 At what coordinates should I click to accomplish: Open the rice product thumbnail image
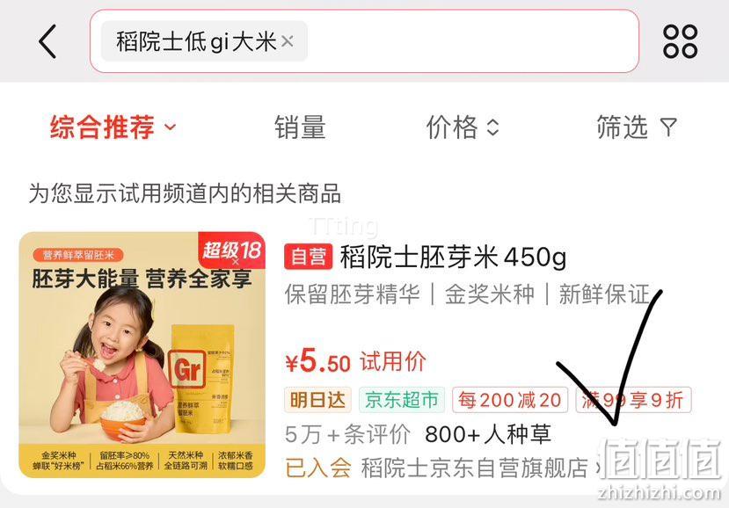pos(142,354)
